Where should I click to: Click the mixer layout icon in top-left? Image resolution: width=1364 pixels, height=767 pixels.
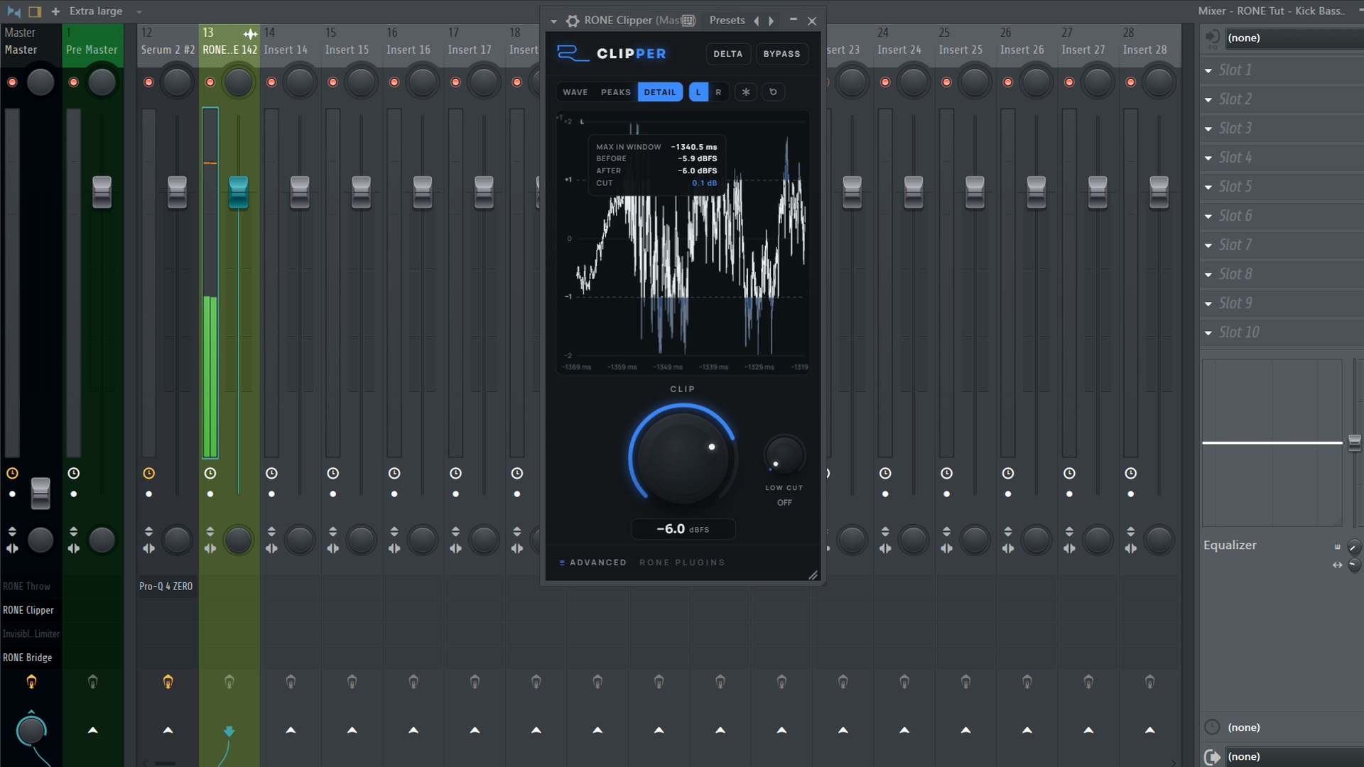click(35, 11)
